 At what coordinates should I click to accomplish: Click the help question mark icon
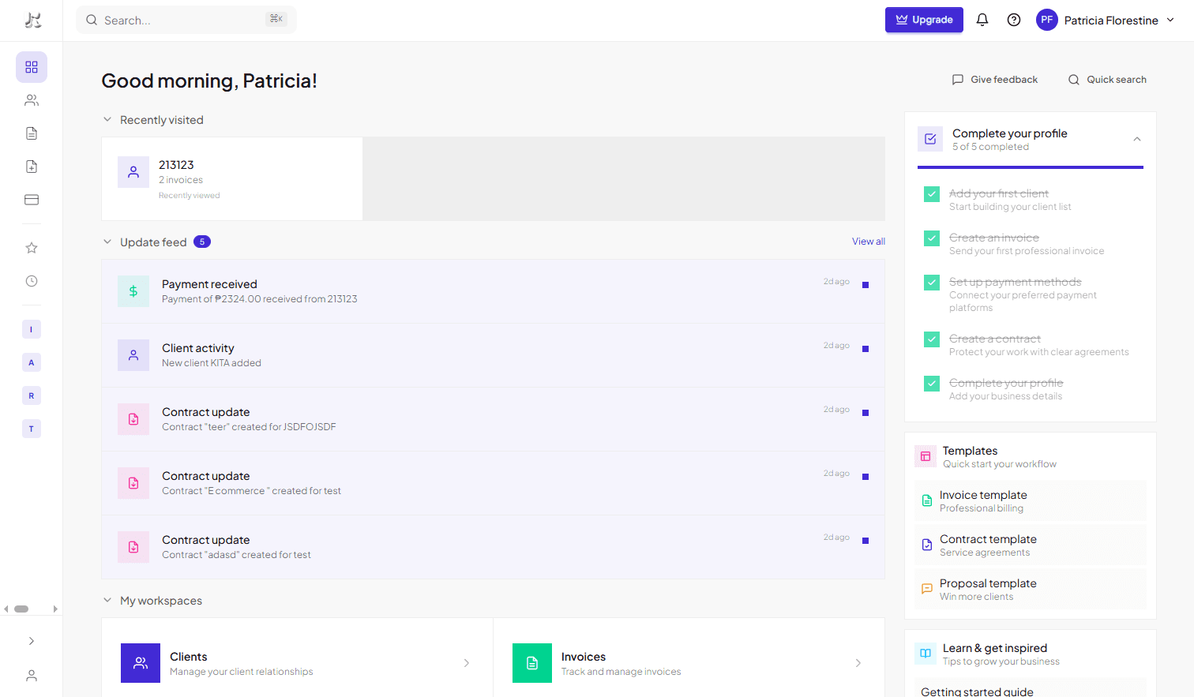[1014, 19]
